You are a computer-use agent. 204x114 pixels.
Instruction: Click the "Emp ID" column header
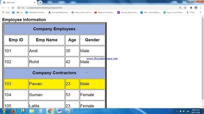coord(16,40)
